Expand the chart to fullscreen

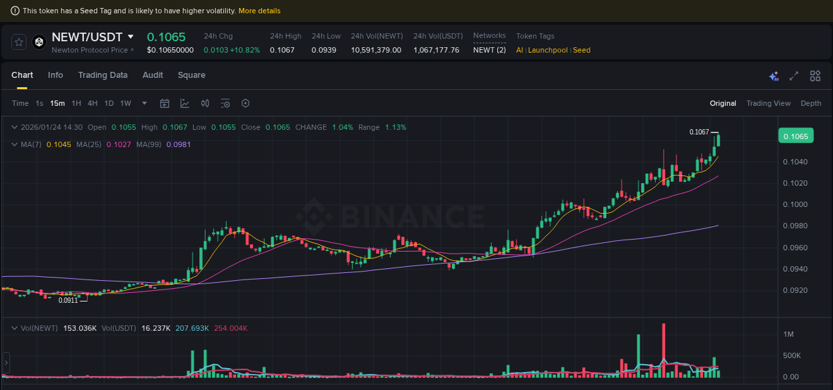(794, 76)
